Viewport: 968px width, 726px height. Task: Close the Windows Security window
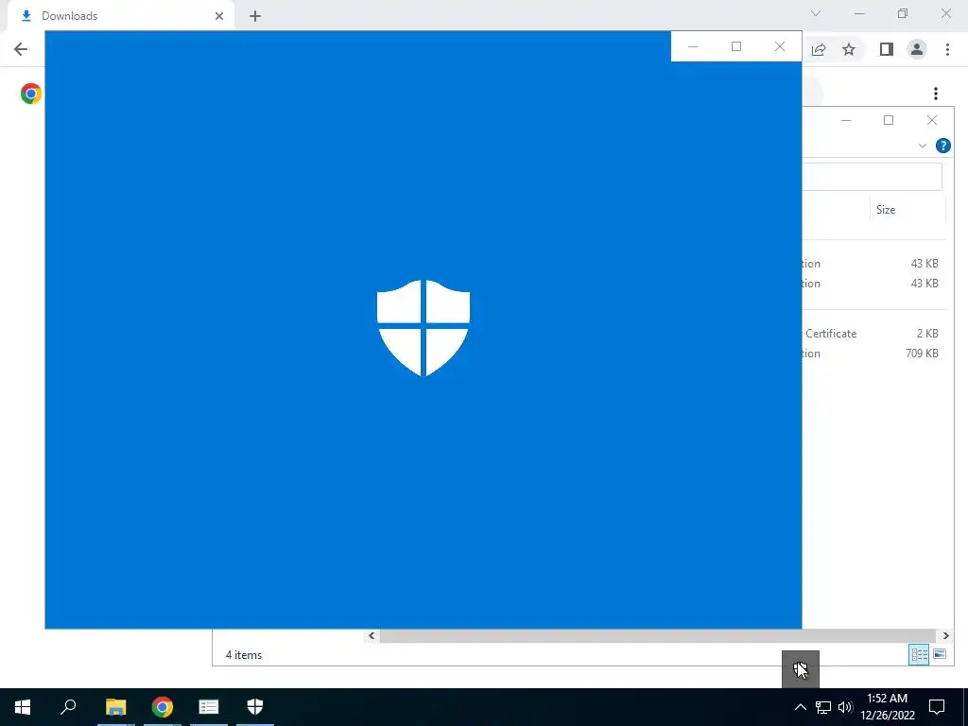780,46
